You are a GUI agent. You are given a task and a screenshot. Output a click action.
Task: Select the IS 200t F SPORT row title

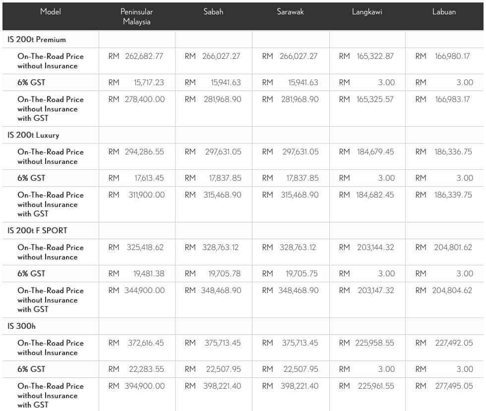click(37, 231)
